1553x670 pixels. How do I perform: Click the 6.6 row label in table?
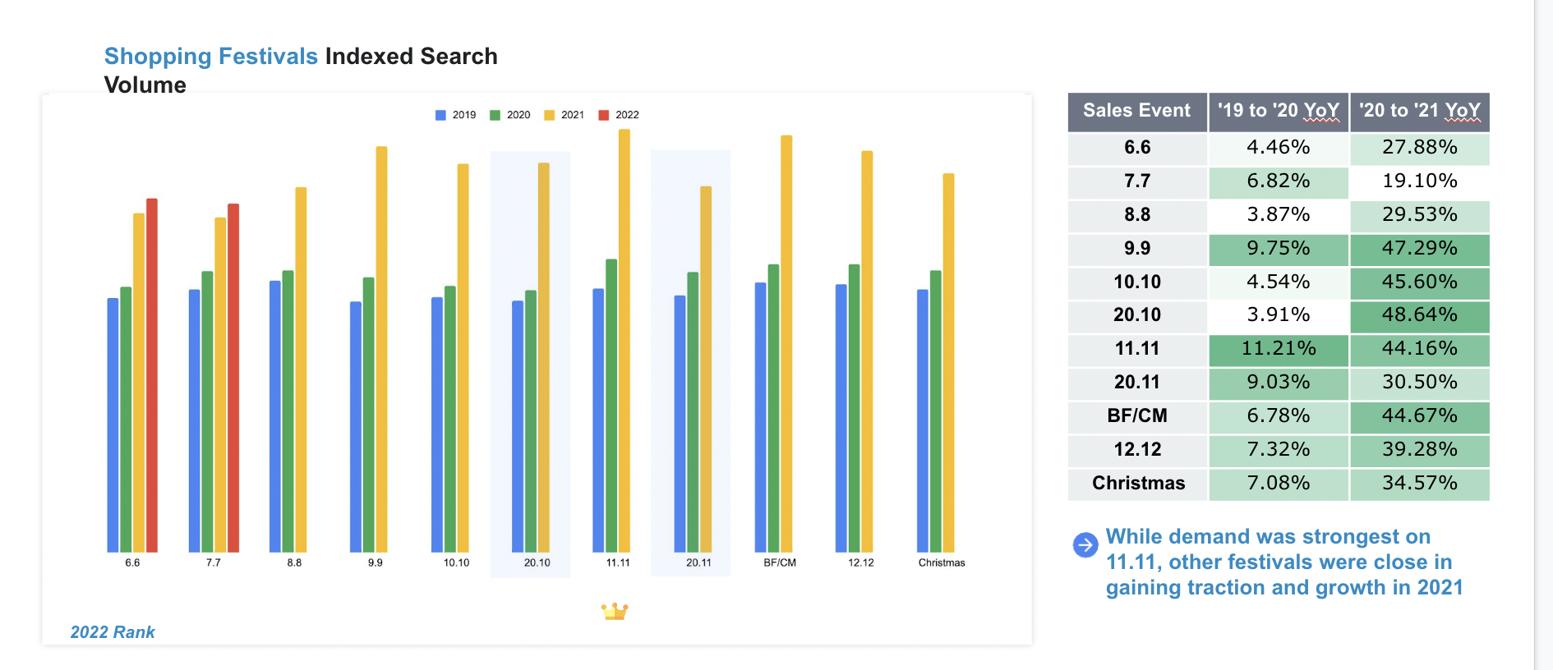(1137, 148)
